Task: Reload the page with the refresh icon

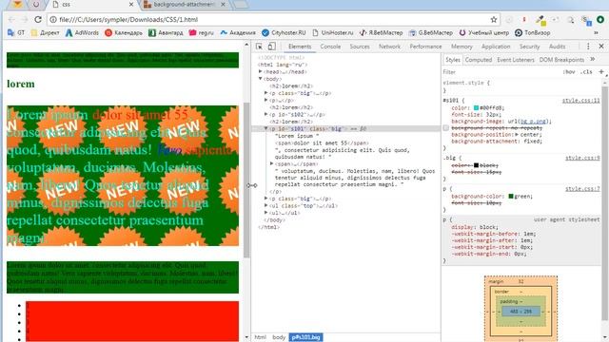Action: [38, 19]
